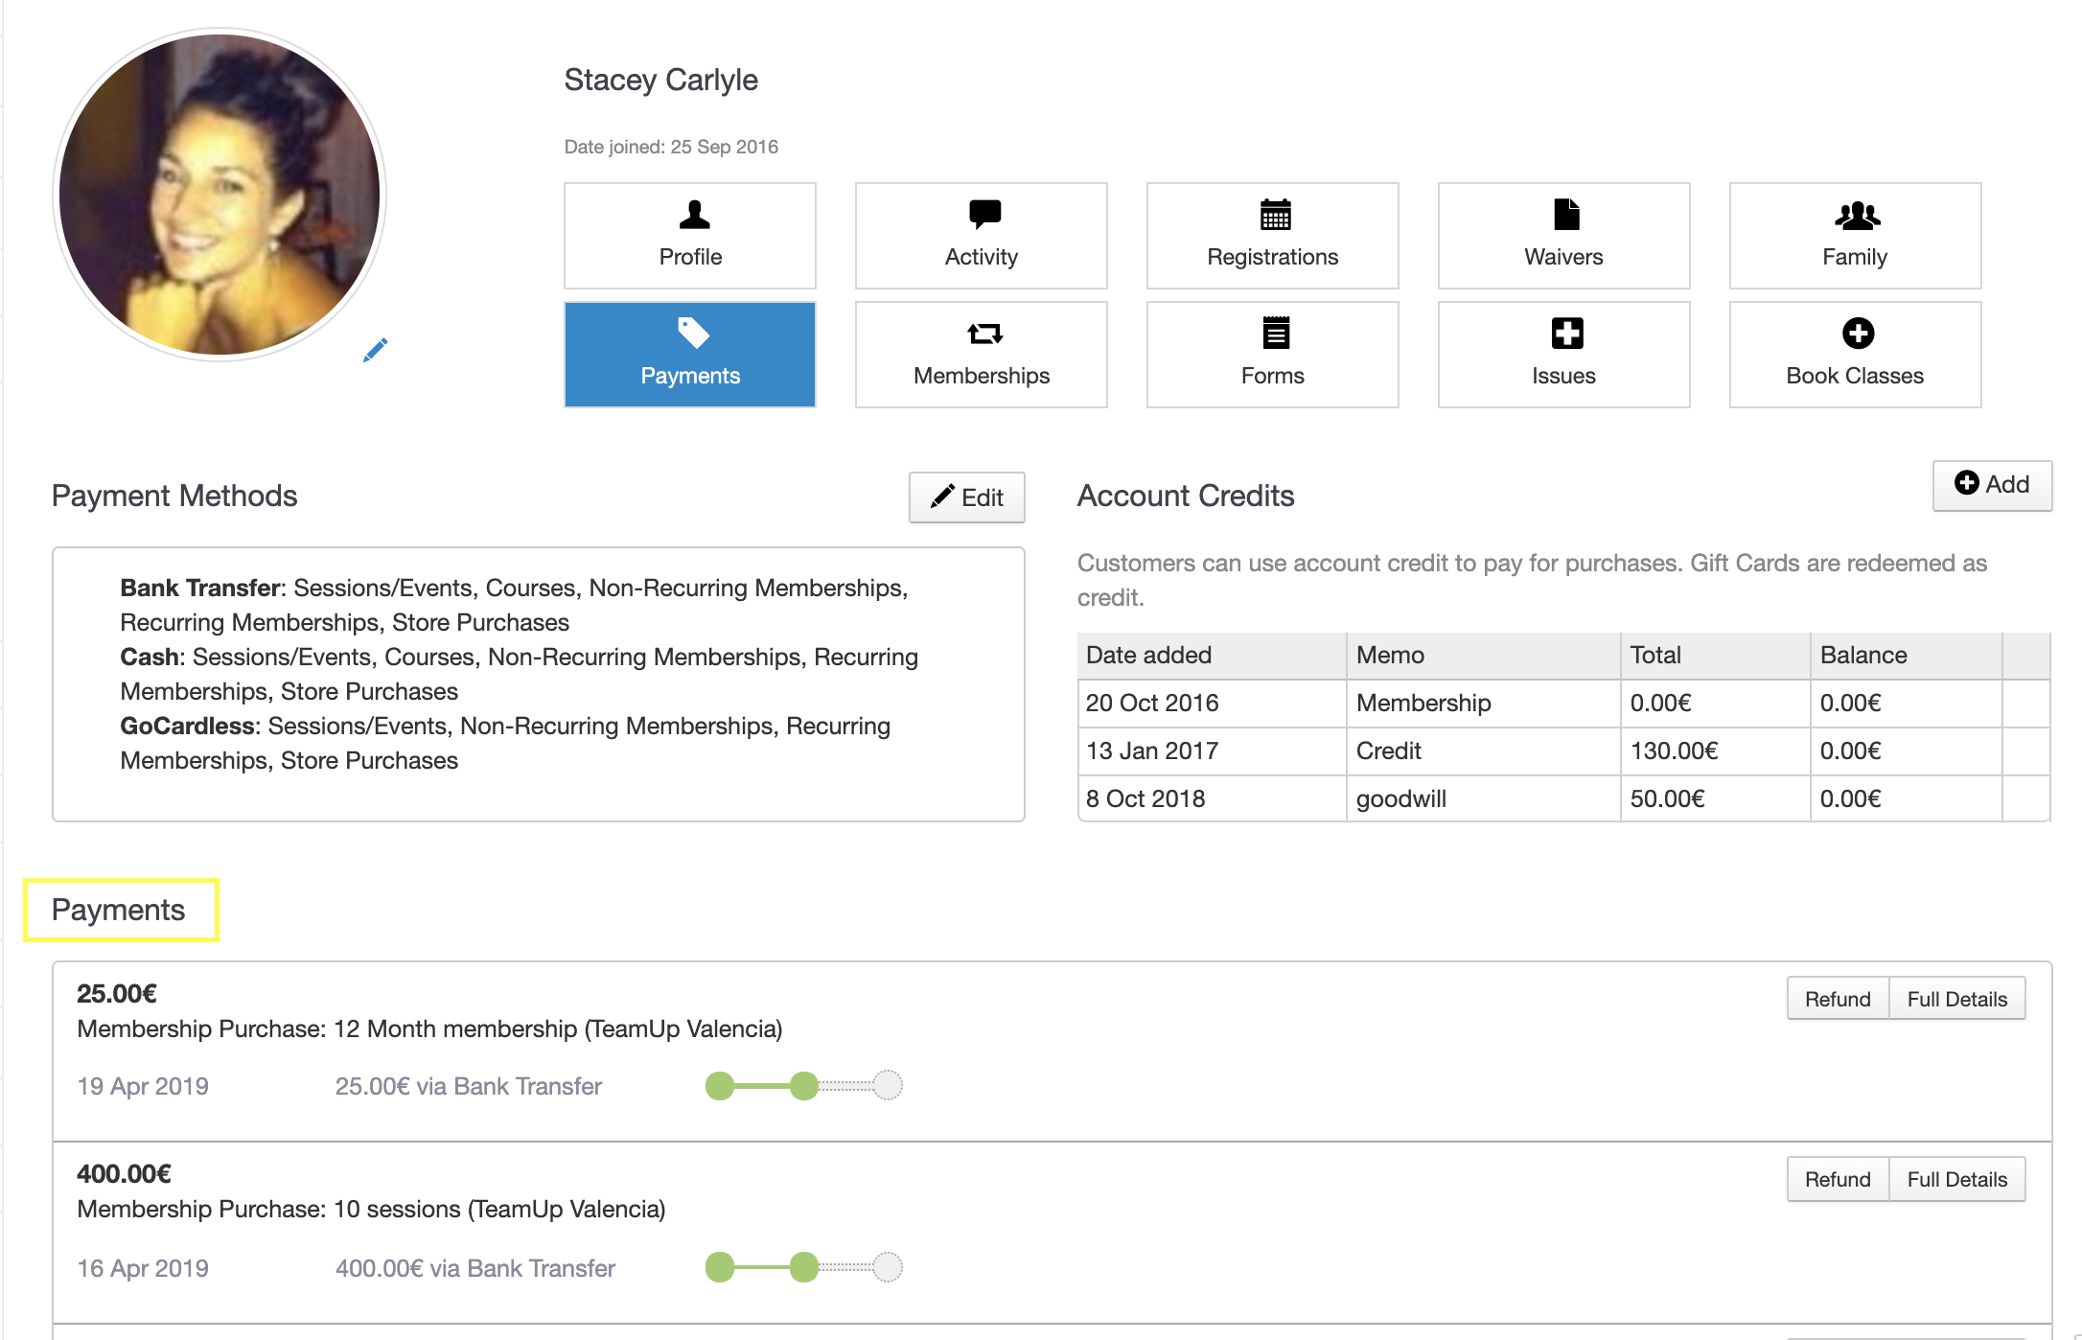Add a new account credit
This screenshot has width=2082, height=1340.
(x=1991, y=485)
